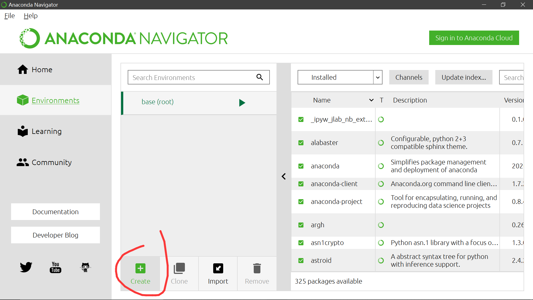Open the Community tab
This screenshot has height=300, width=533.
[x=56, y=162]
